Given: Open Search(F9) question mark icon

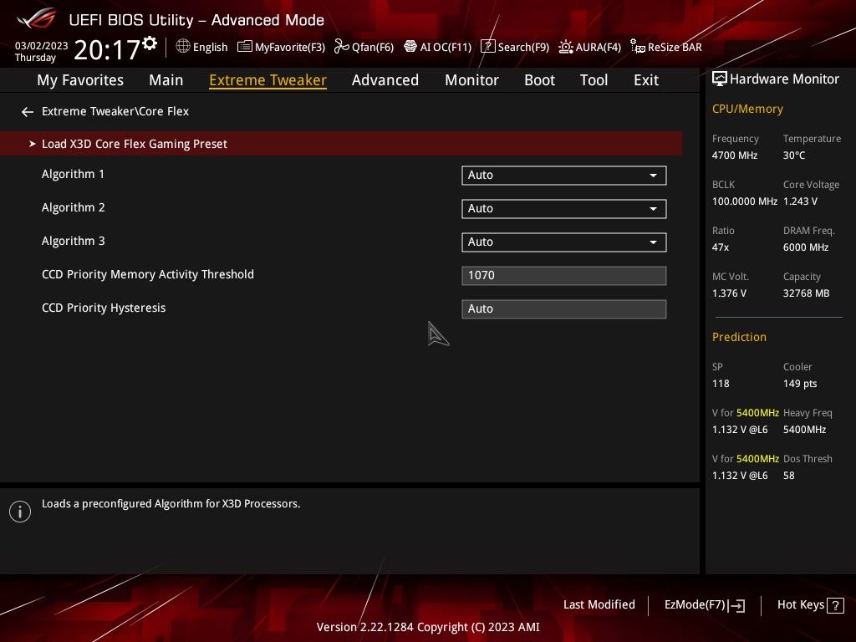Looking at the screenshot, I should coord(487,47).
